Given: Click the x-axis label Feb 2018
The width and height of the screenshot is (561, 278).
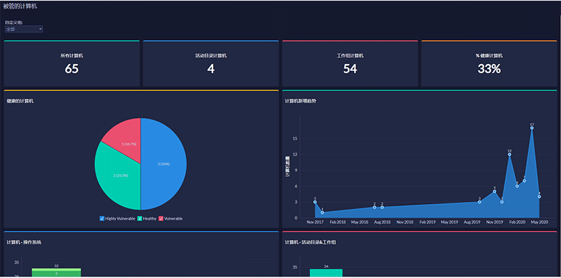Looking at the screenshot, I should tap(338, 222).
